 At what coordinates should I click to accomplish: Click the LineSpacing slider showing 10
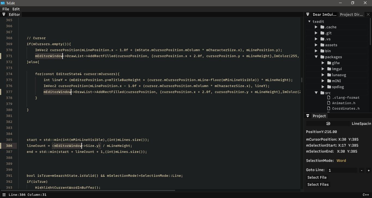[328, 123]
